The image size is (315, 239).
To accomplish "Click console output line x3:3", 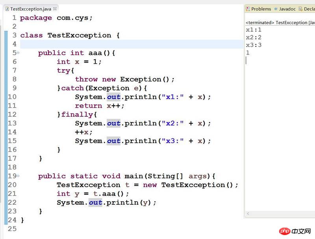I will (254, 45).
